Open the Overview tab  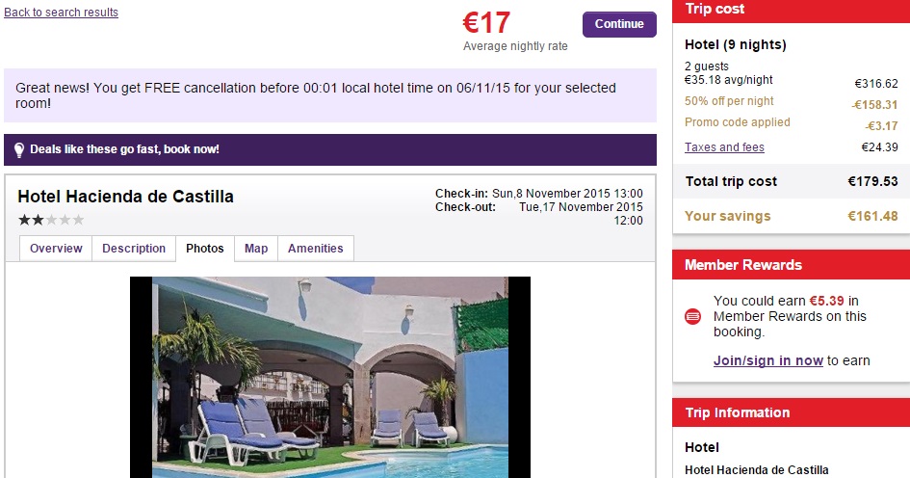[56, 249]
